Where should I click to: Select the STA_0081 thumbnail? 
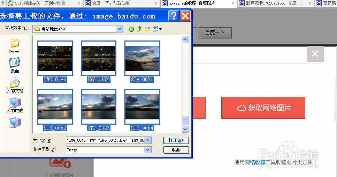(142, 58)
